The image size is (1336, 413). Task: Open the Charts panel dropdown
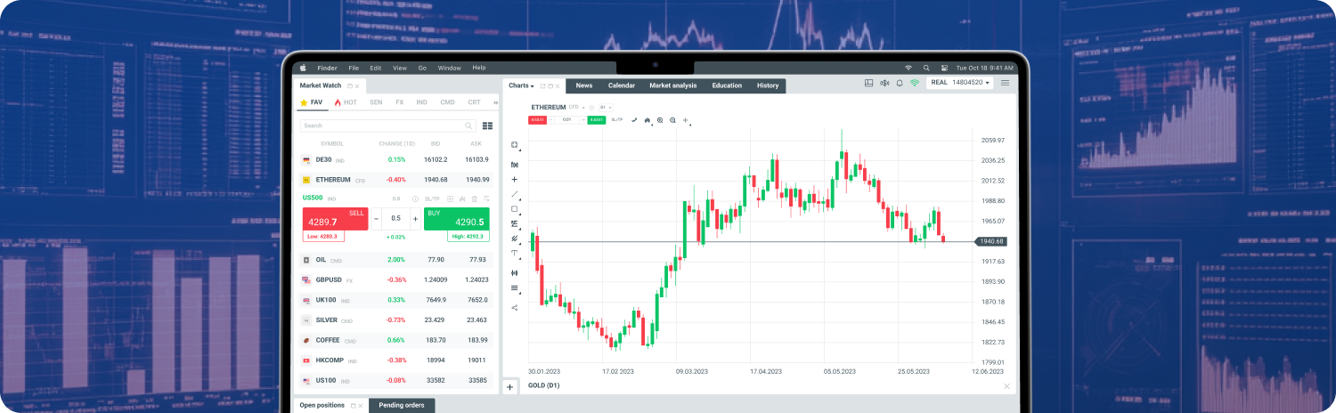[x=521, y=85]
